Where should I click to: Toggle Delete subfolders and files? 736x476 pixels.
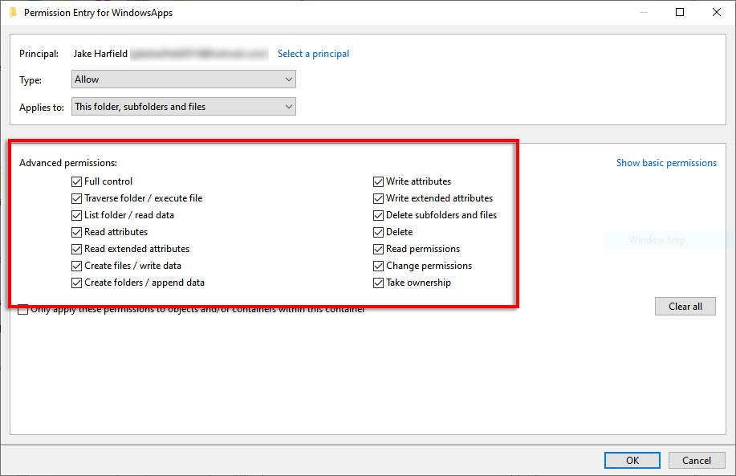pyautogui.click(x=379, y=215)
